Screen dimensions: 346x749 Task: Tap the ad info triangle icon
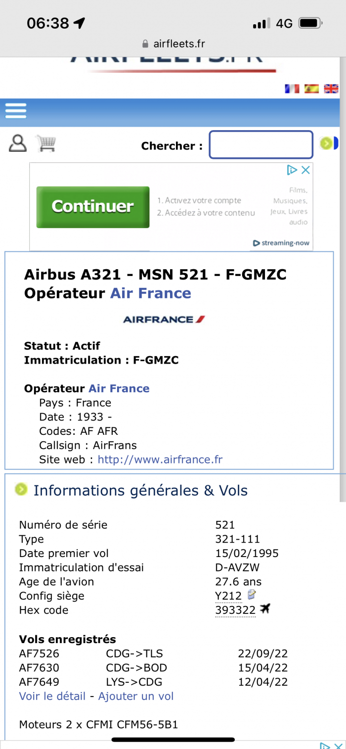[x=293, y=170]
